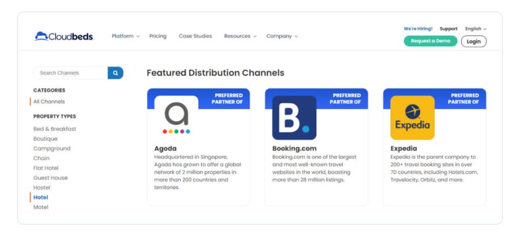Filter by Motel property type

(x=41, y=207)
